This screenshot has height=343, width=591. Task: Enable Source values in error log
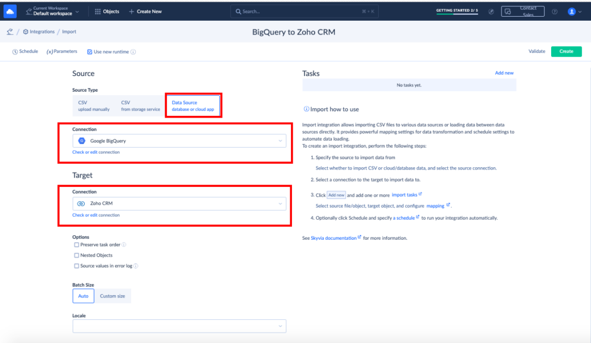77,266
